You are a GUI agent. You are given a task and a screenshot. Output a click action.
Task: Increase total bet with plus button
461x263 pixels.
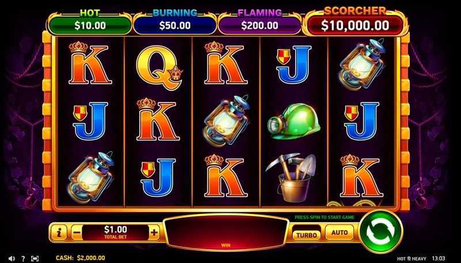[x=154, y=232]
